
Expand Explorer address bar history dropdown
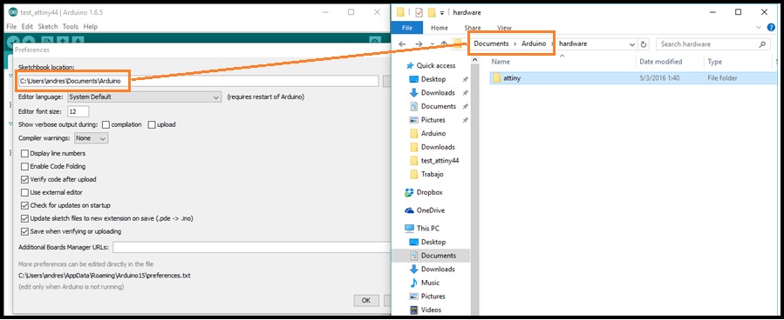tap(632, 44)
